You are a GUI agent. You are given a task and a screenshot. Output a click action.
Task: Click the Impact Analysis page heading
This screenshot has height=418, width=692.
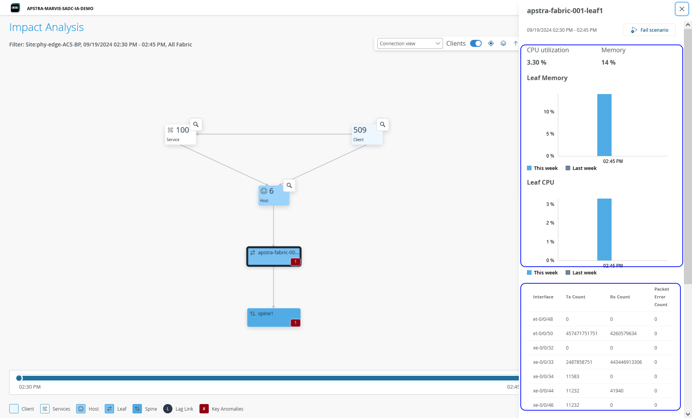point(46,27)
